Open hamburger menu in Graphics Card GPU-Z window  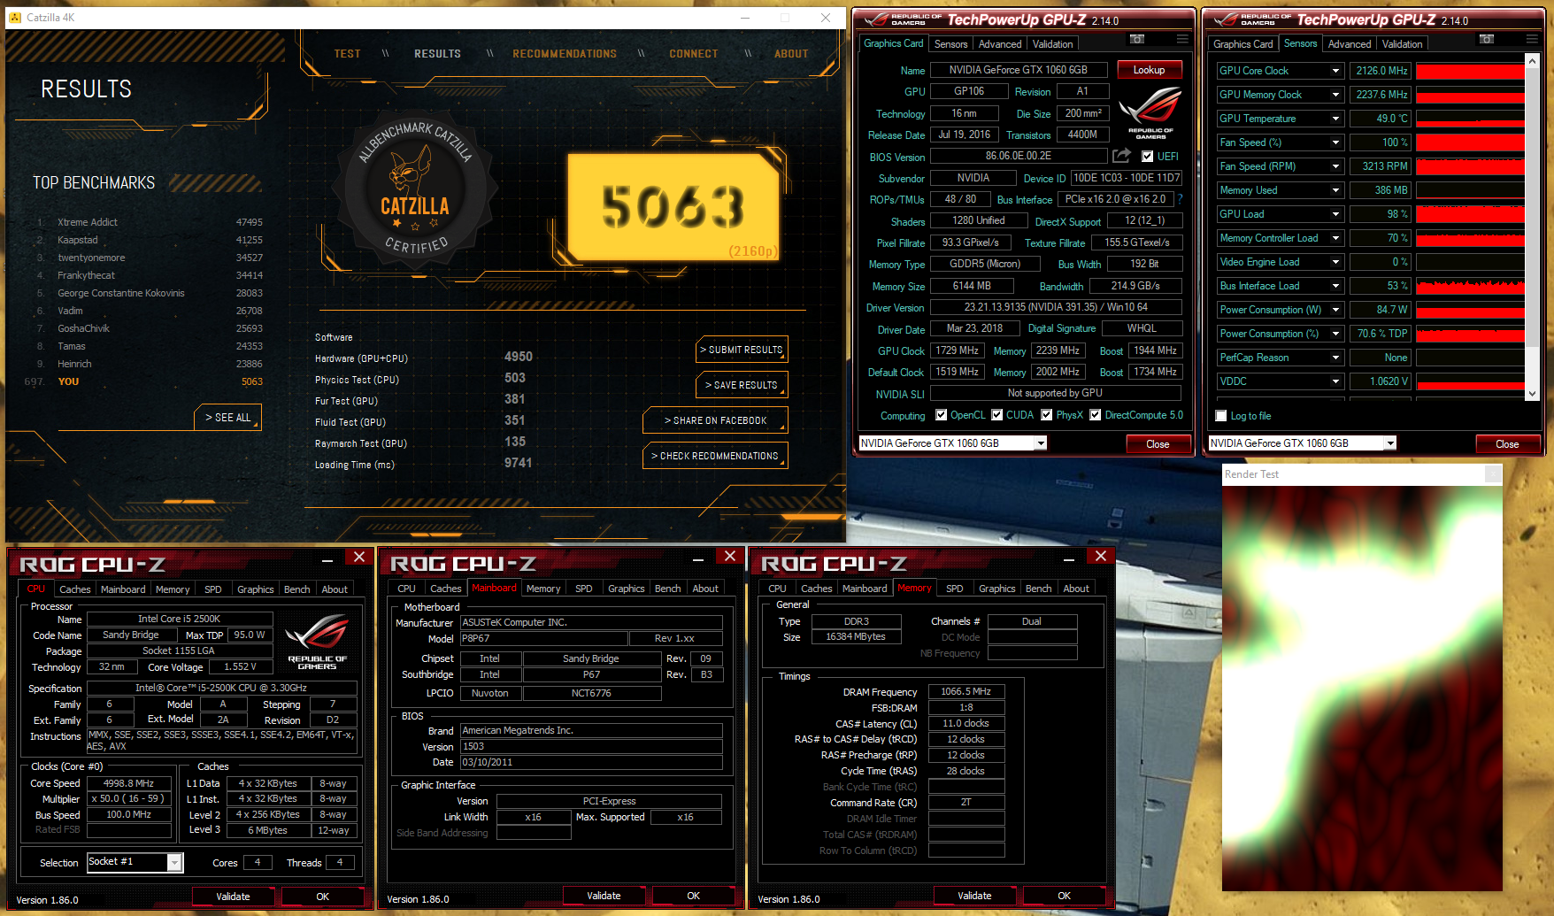coord(1182,39)
